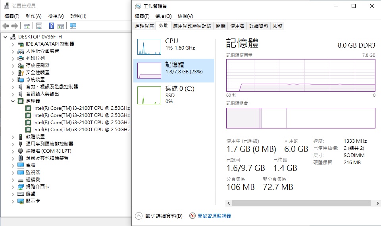Click 較少詳細資料(D) button

pos(159,216)
